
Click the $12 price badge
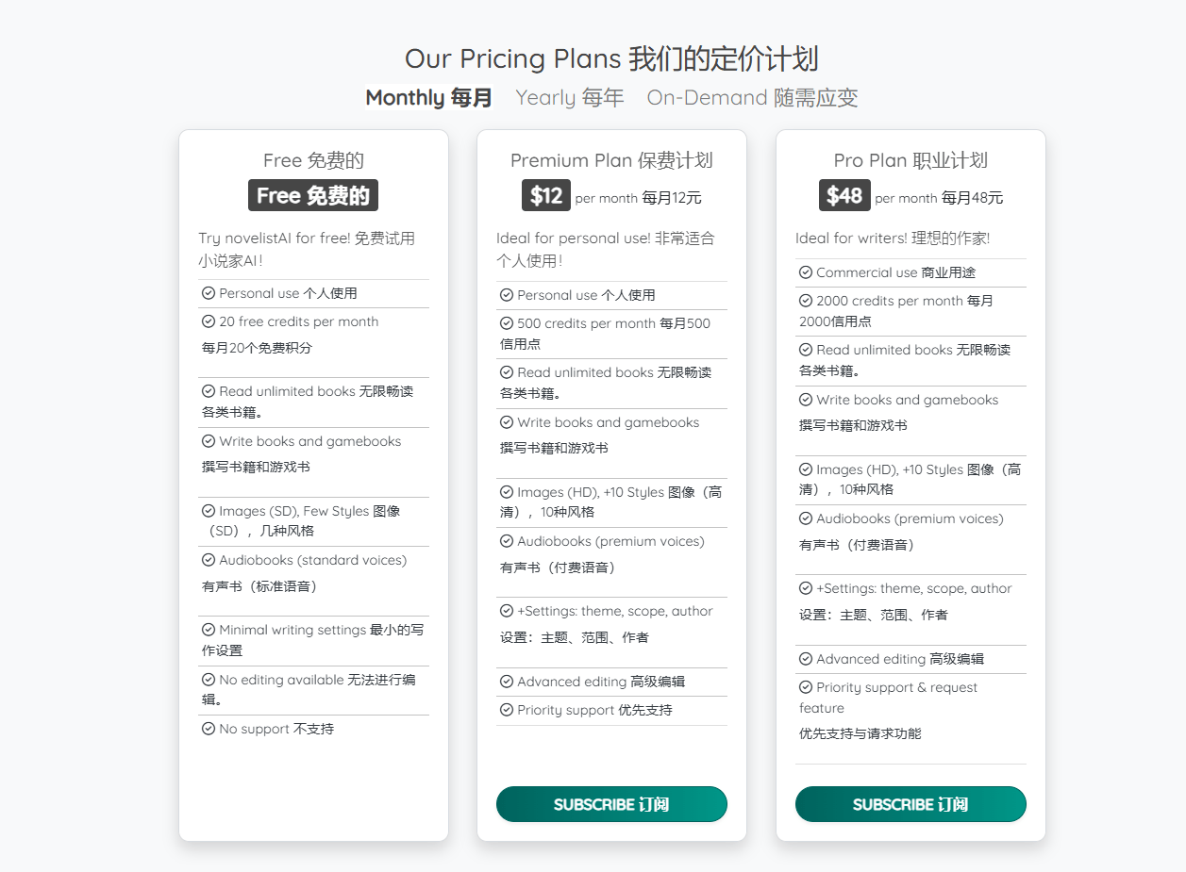click(x=545, y=195)
